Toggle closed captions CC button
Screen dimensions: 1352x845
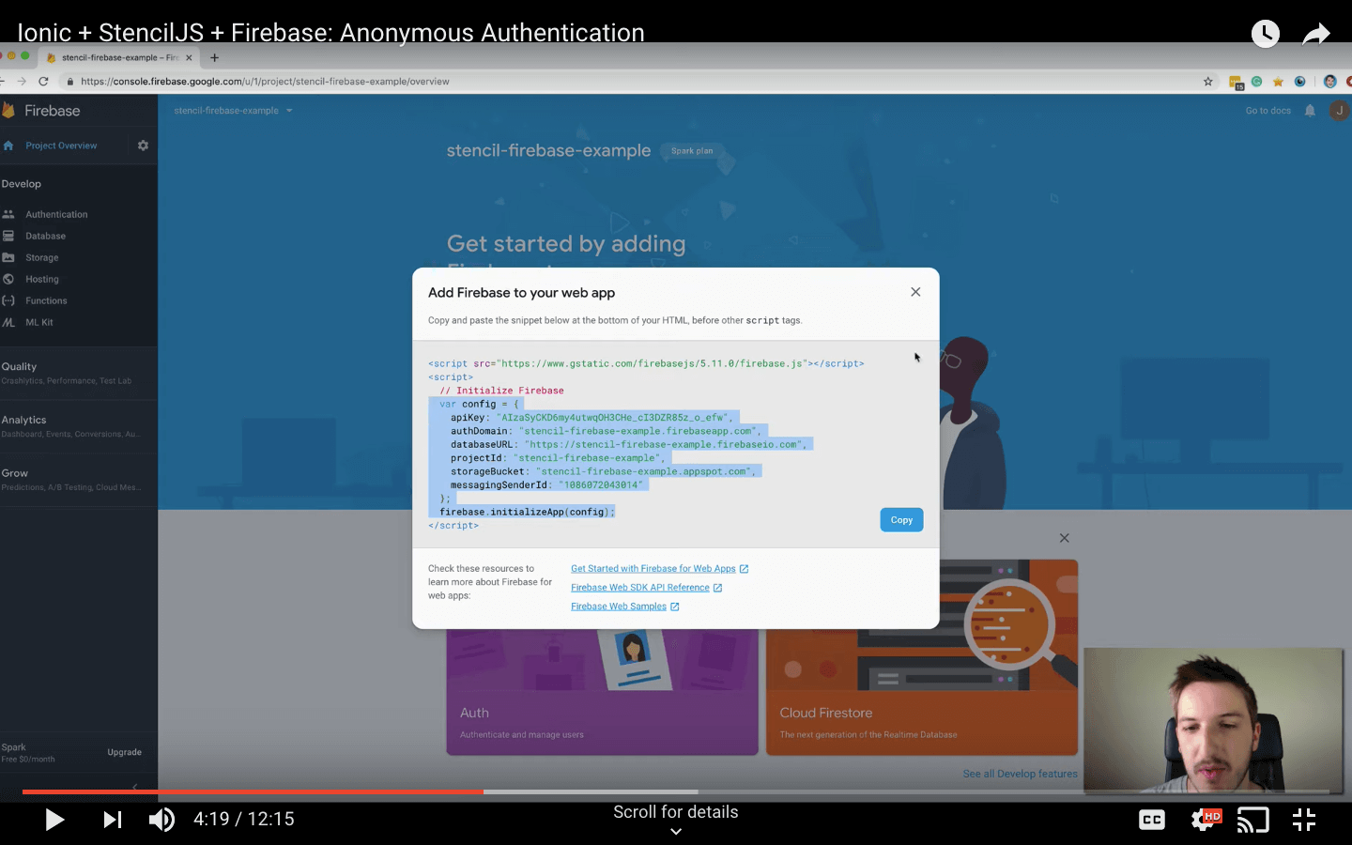pyautogui.click(x=1152, y=820)
